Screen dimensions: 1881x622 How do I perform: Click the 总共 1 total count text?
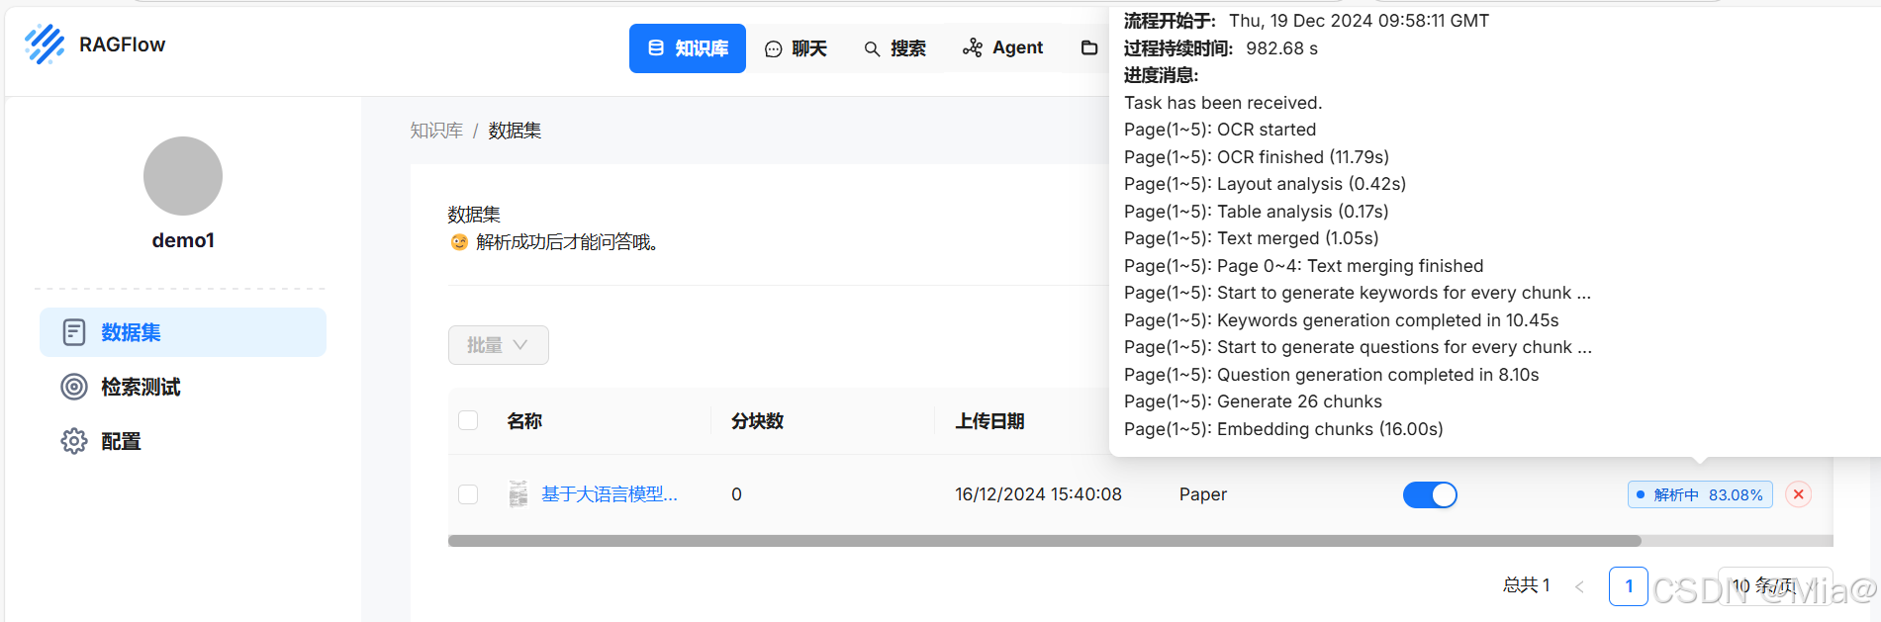coord(1526,585)
